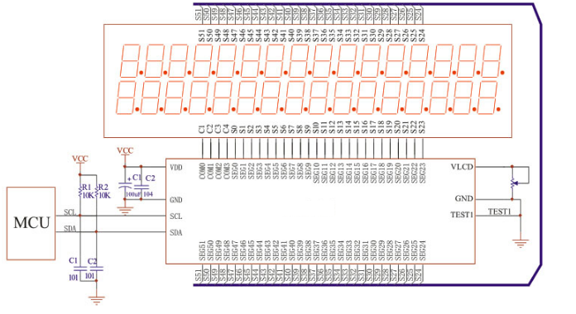Screen dimensions: 576x314
Task: Select the SDA pin label on the chip
Action: [x=176, y=232]
